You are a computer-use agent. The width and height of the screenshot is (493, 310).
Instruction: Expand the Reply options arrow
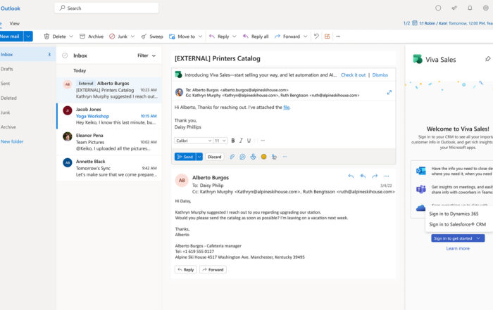tap(235, 37)
